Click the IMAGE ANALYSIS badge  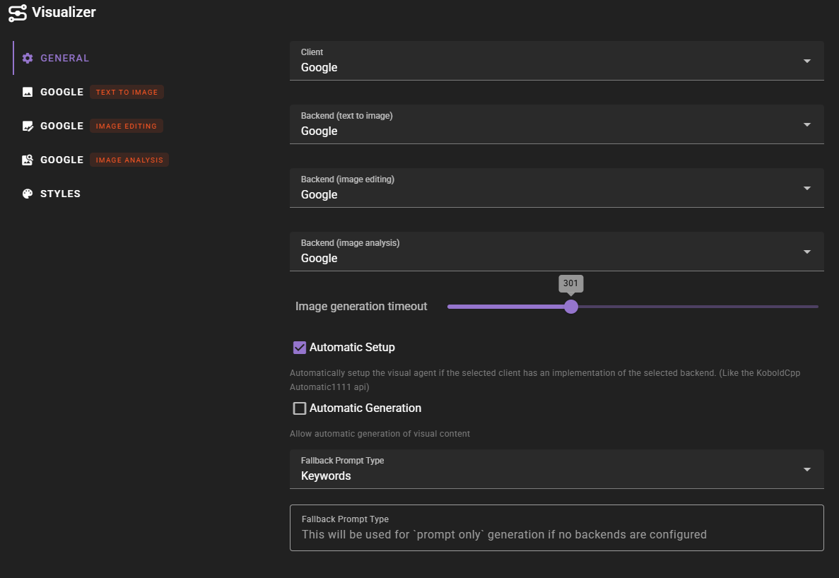click(129, 160)
